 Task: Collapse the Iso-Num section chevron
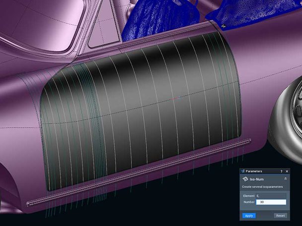(286, 179)
